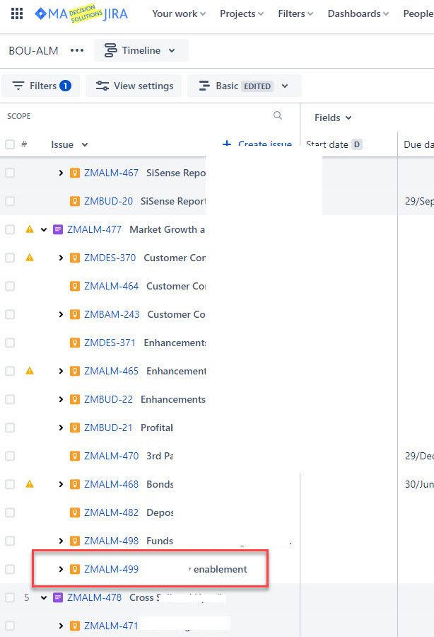Viewport: 434px width, 637px height.
Task: Click the MA Decision Solutions Jira logo
Action: point(81,14)
